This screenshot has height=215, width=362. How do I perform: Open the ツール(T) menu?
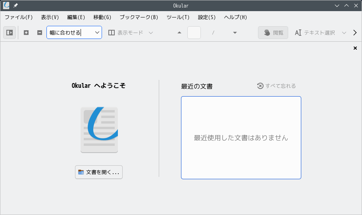178,17
